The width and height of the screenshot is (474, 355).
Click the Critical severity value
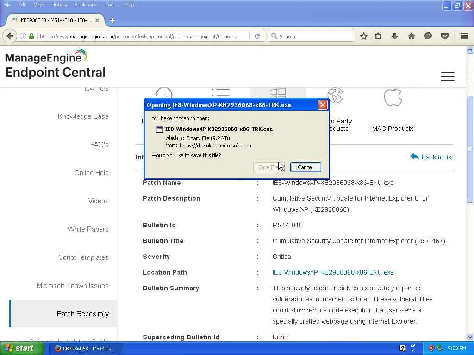282,257
